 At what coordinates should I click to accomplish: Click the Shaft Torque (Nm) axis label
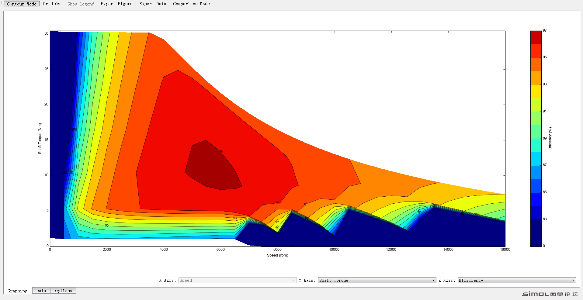point(40,138)
